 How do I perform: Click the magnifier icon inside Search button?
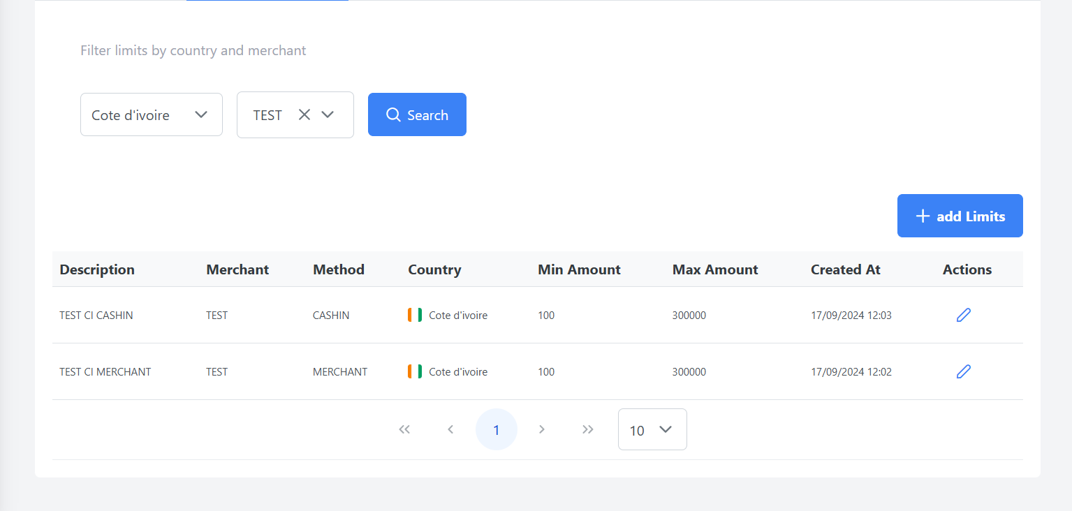tap(392, 114)
